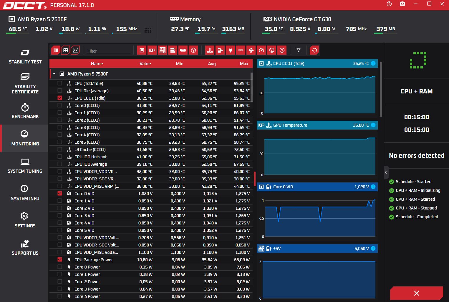Open help from the title bar question mark

pos(389,4)
